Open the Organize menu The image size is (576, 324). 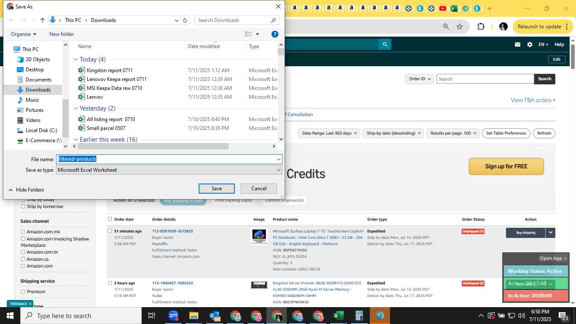pyautogui.click(x=24, y=34)
